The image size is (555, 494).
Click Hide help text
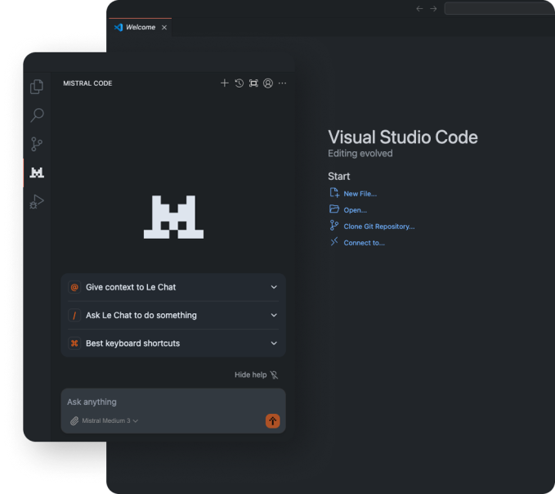(251, 375)
